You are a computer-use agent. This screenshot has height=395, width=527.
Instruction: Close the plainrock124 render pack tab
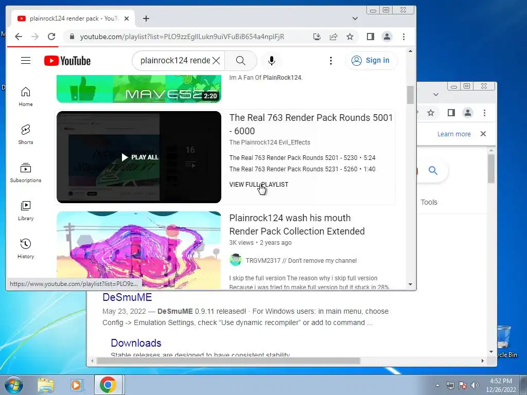coord(127,19)
